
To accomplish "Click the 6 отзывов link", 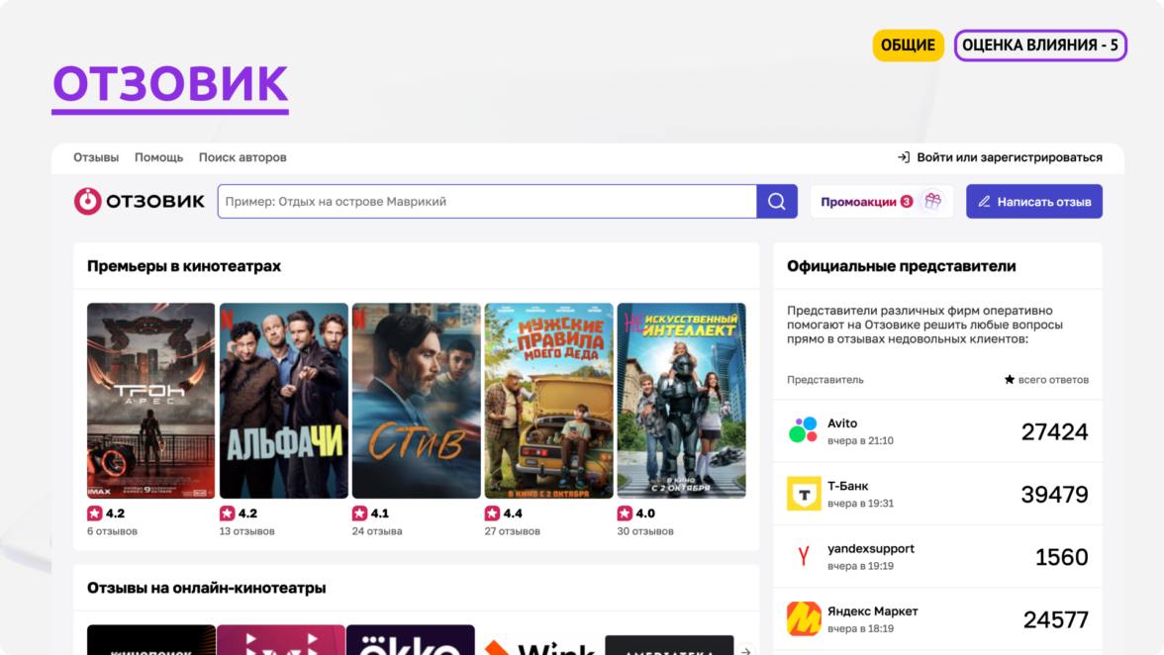I will click(112, 531).
